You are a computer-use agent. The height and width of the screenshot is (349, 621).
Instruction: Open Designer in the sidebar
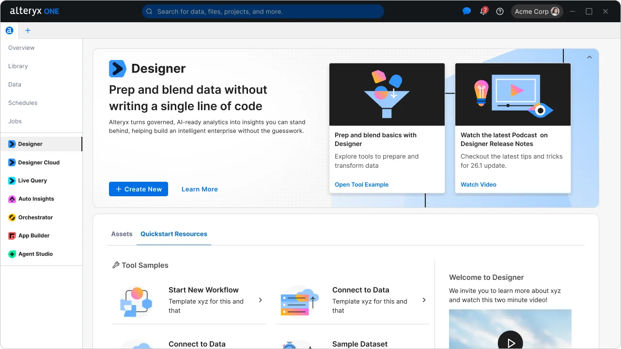pos(41,144)
